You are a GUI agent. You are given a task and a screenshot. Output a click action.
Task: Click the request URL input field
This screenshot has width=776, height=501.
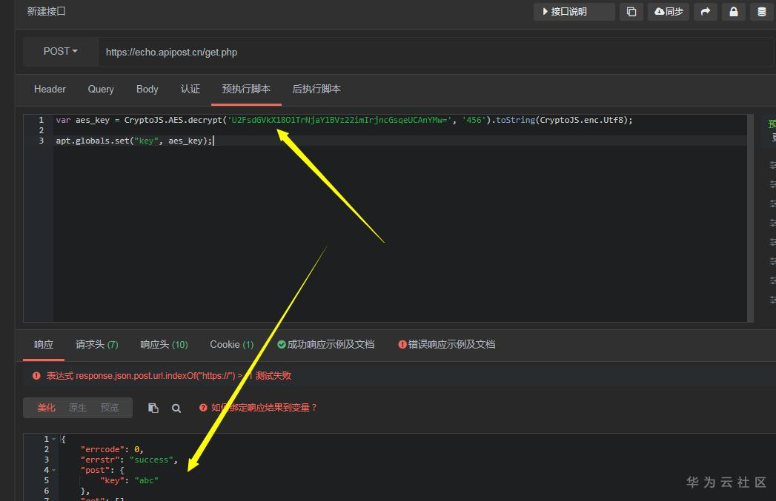436,52
